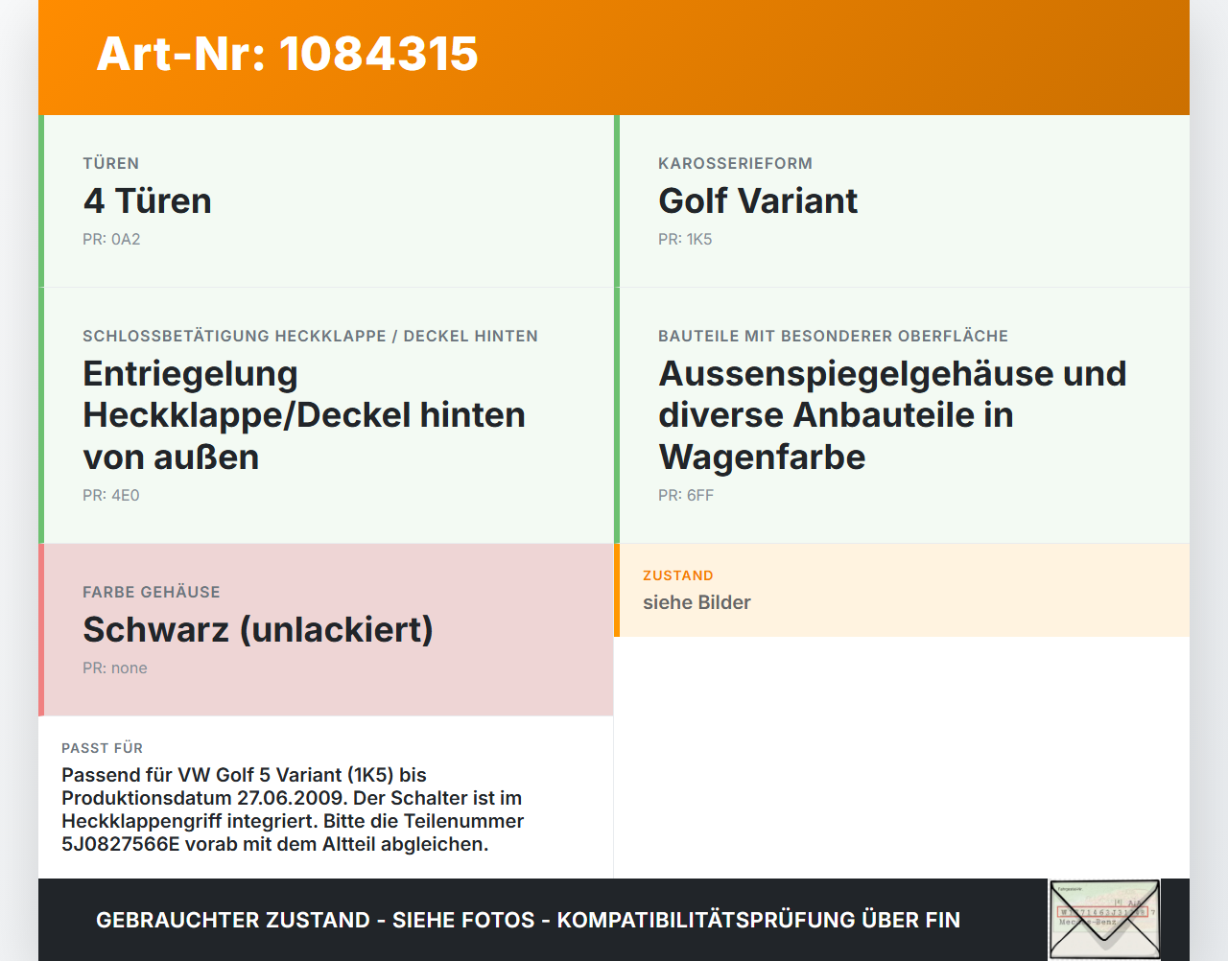
Task: Click the 'PR: 4E0' code
Action: tap(111, 495)
